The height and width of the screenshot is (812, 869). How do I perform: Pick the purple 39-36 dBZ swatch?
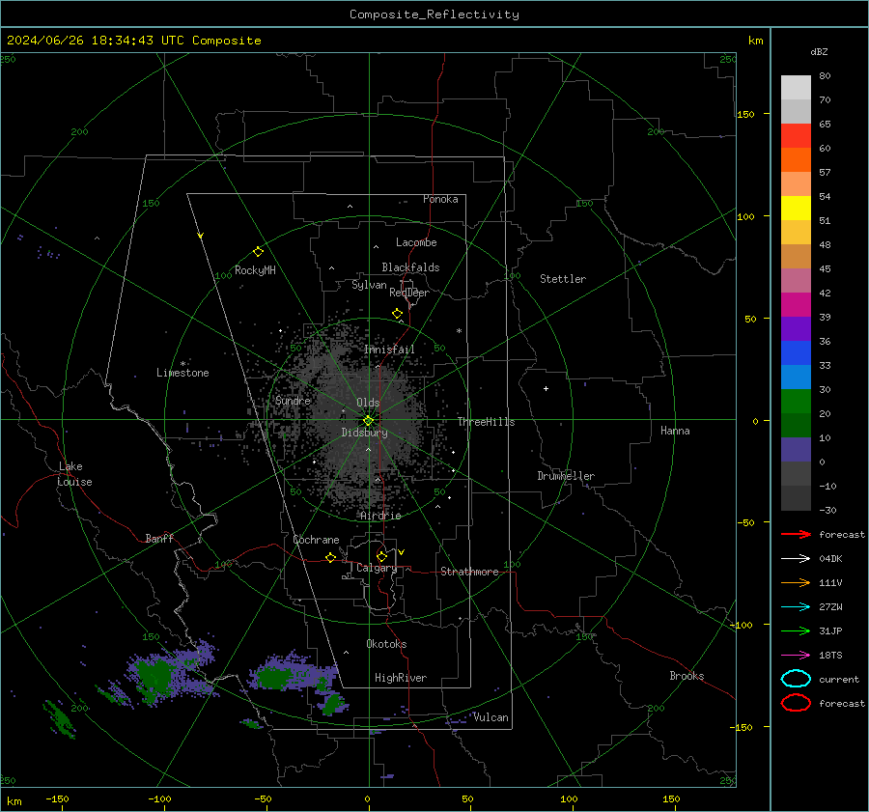coord(796,329)
